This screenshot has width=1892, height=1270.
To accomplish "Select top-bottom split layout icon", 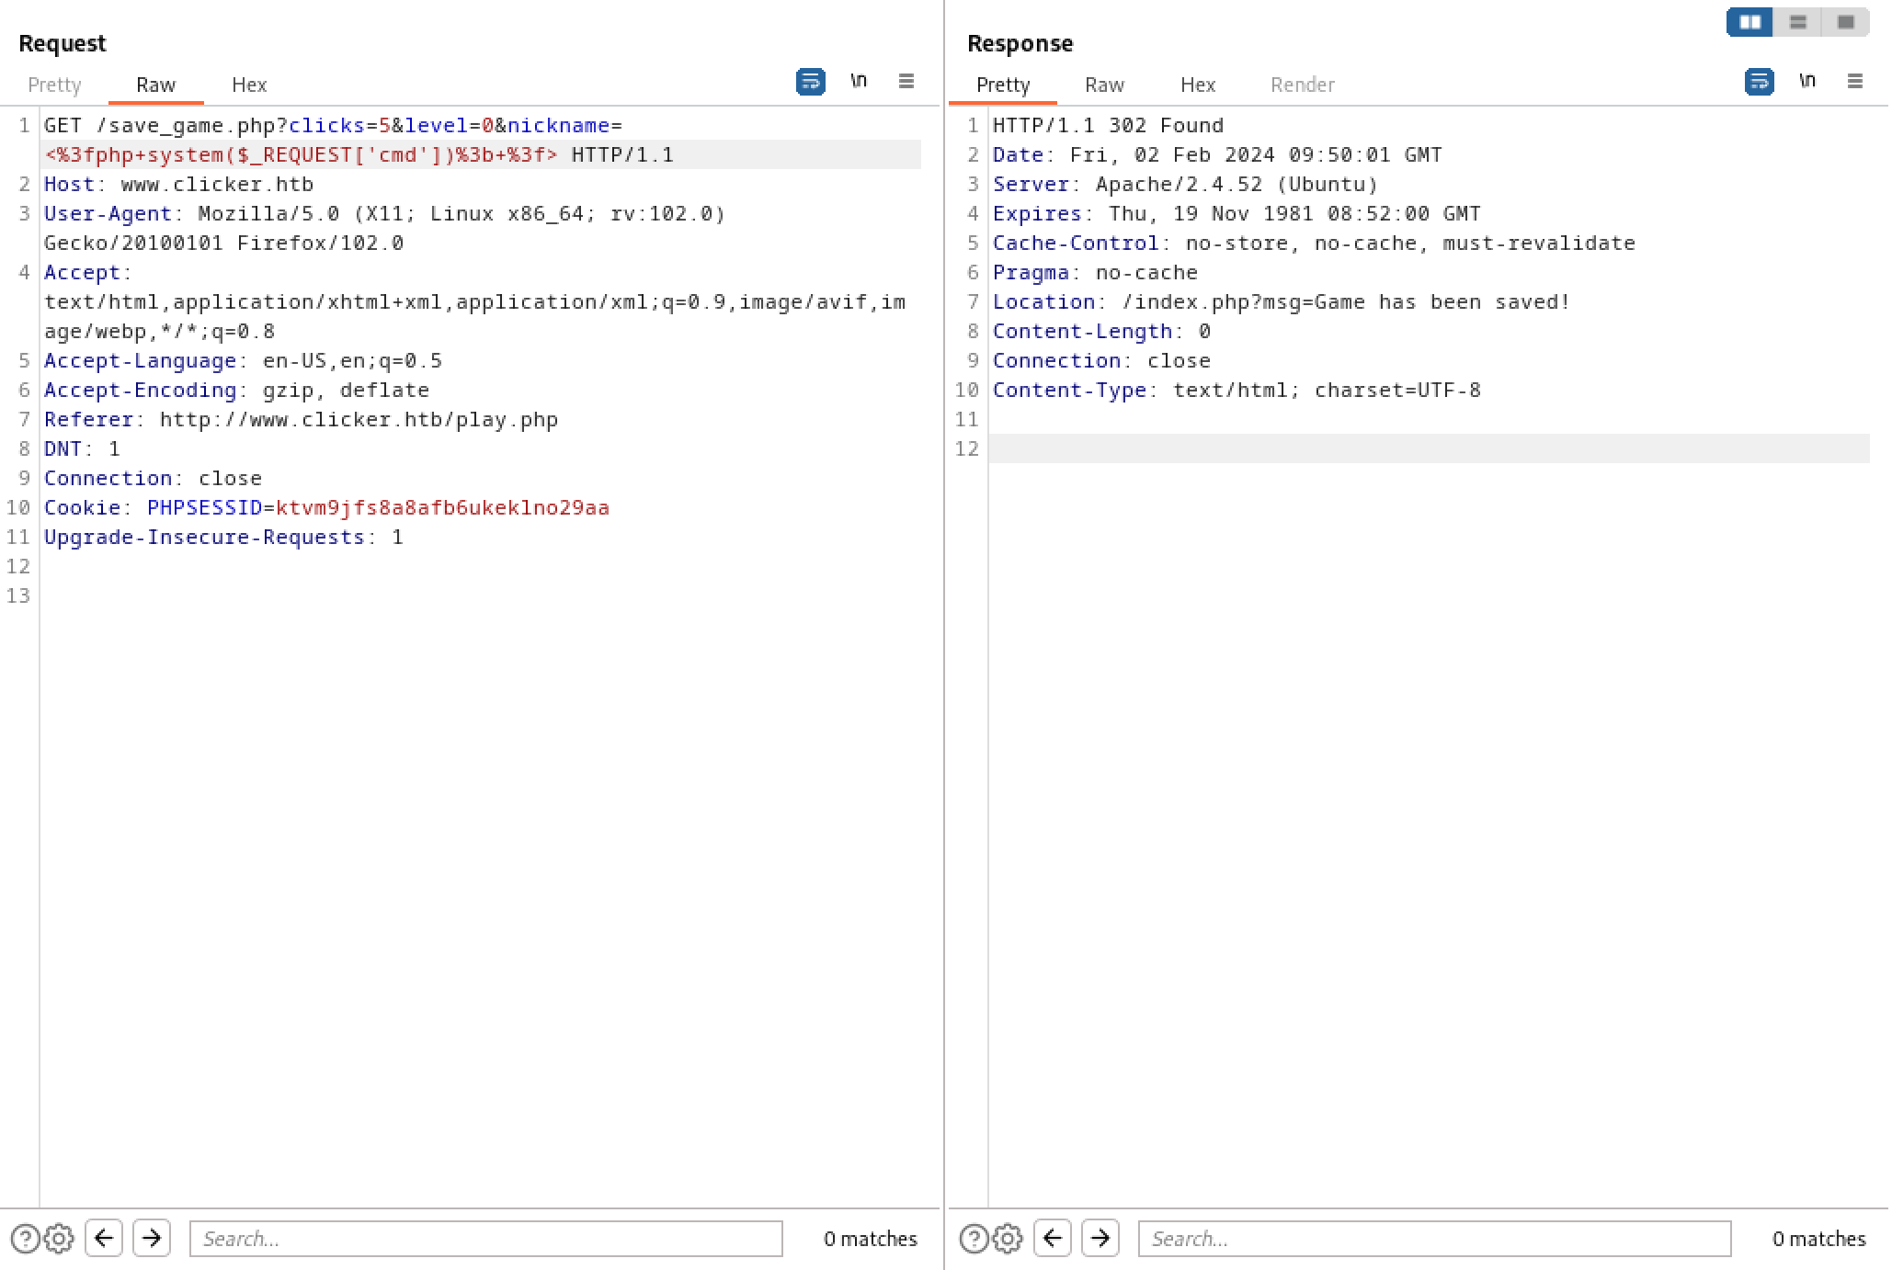I will 1798,22.
